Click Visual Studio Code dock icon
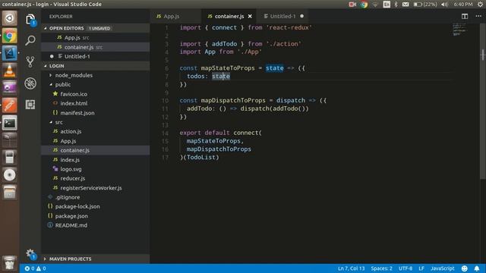 coord(10,54)
